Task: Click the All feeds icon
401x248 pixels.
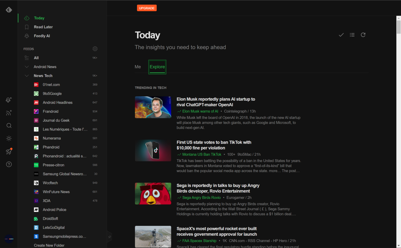Action: point(27,58)
